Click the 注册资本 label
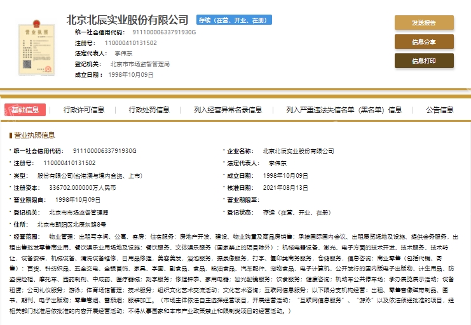The height and width of the screenshot is (325, 471). (x=27, y=188)
